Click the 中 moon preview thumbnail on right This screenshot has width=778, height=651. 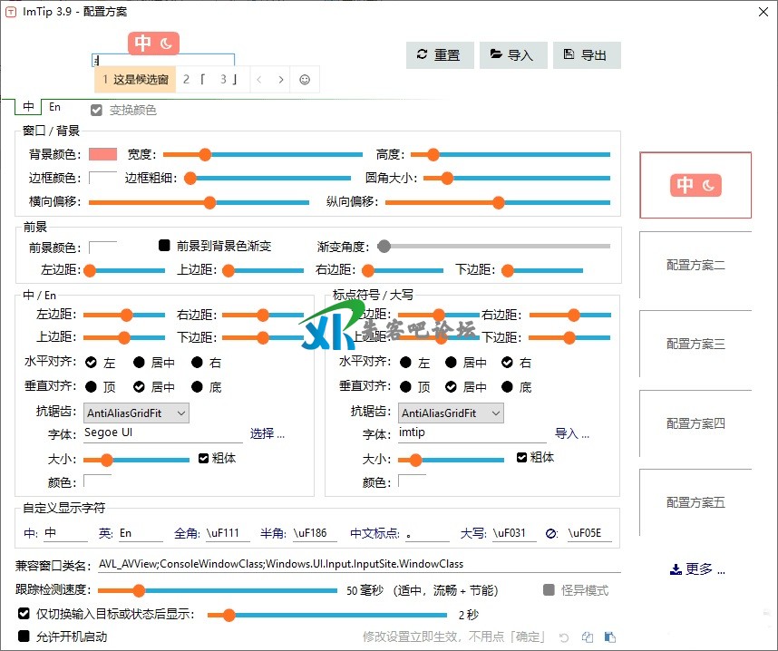(x=695, y=185)
